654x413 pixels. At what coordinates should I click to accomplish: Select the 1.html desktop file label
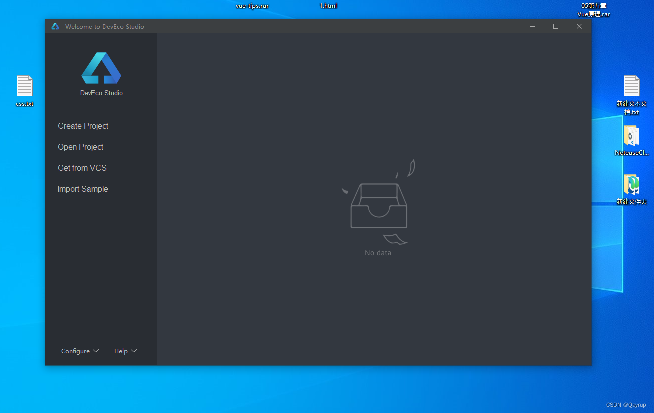click(x=328, y=6)
